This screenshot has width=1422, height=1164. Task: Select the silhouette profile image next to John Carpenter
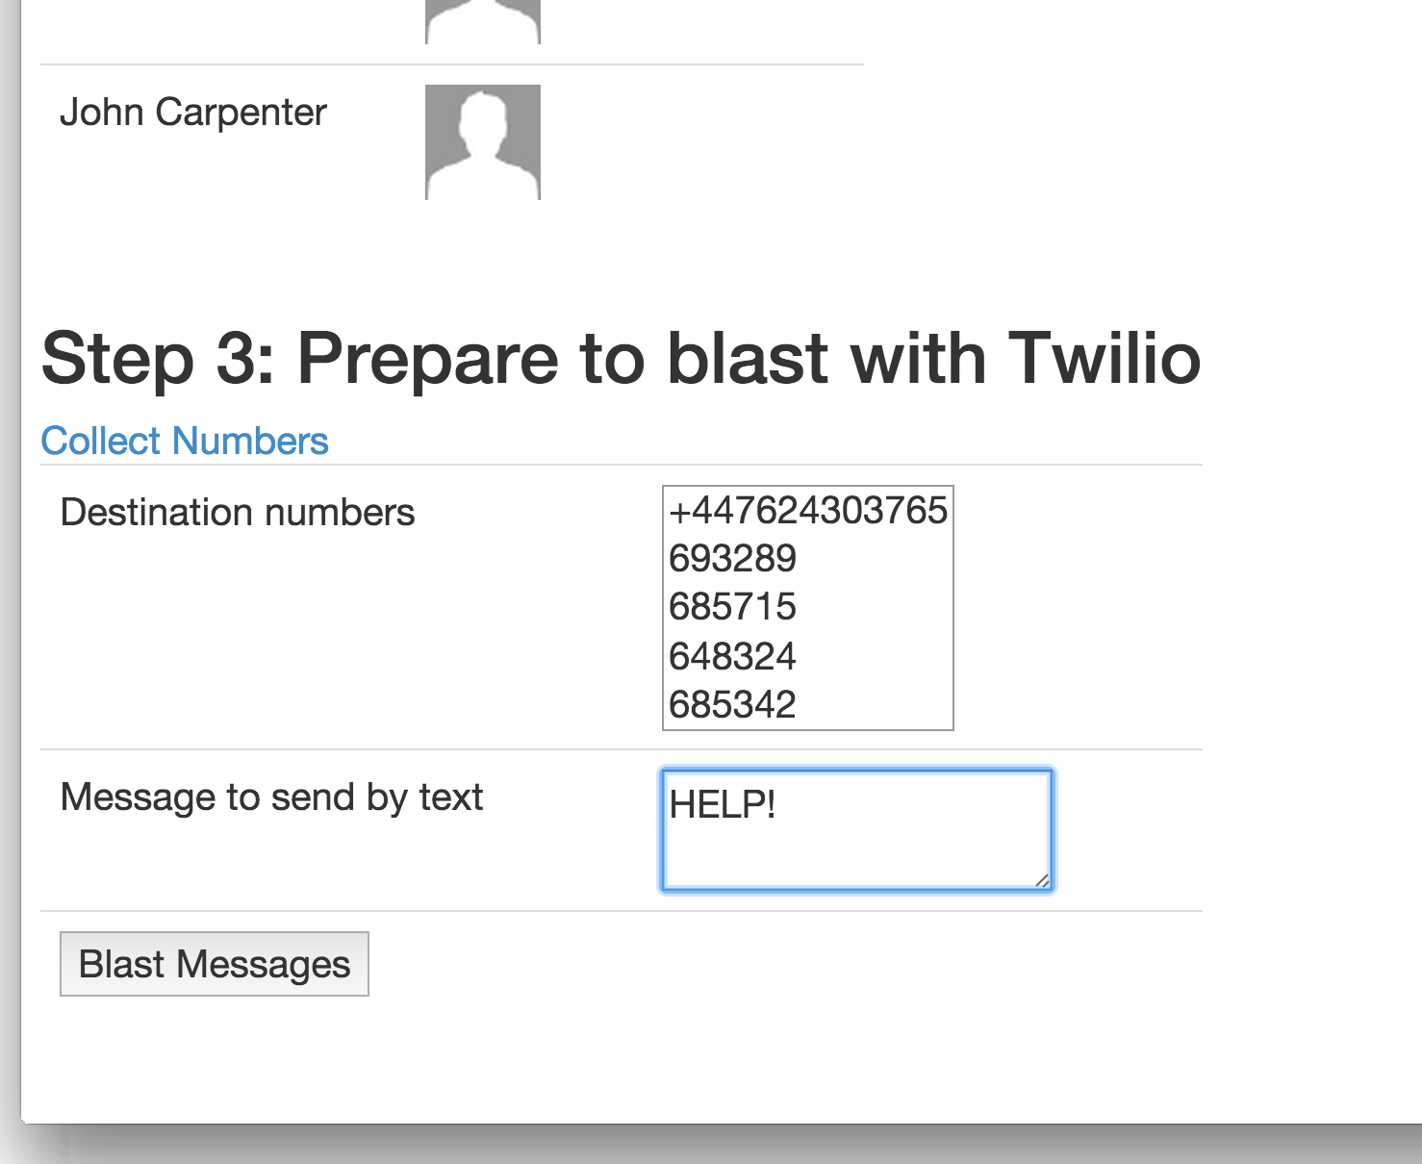pos(482,140)
